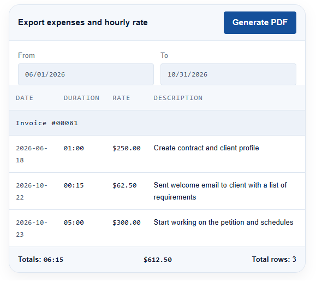The image size is (316, 281).
Task: Click the From label
Action: click(x=26, y=55)
